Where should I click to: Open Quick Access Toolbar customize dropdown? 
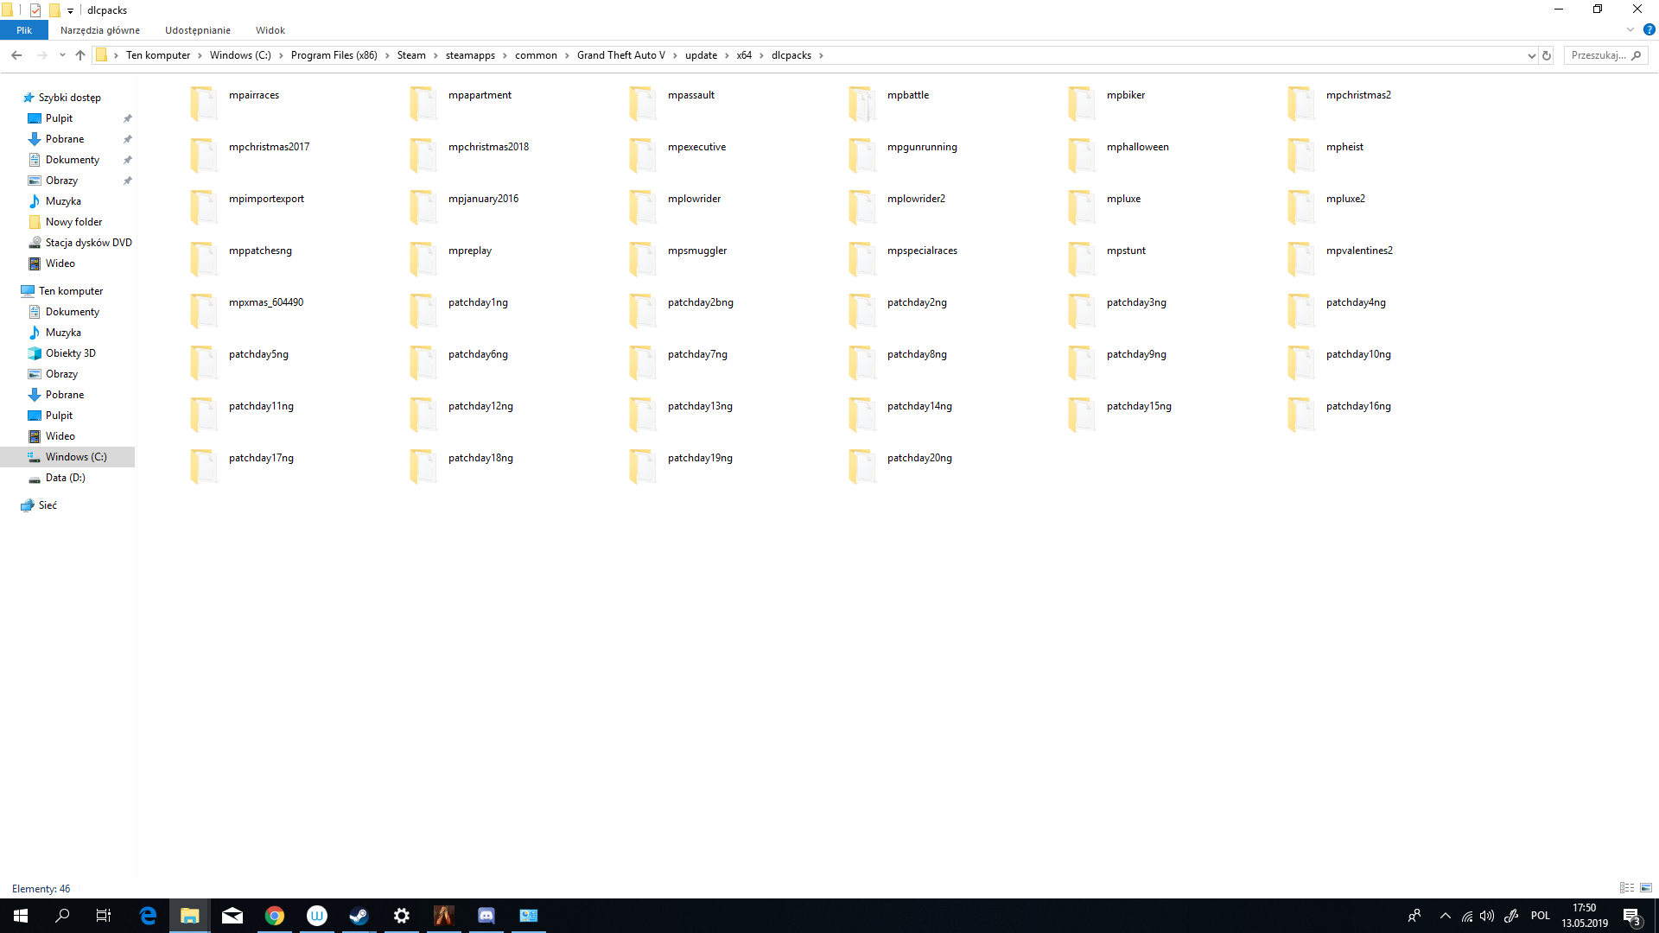tap(70, 10)
